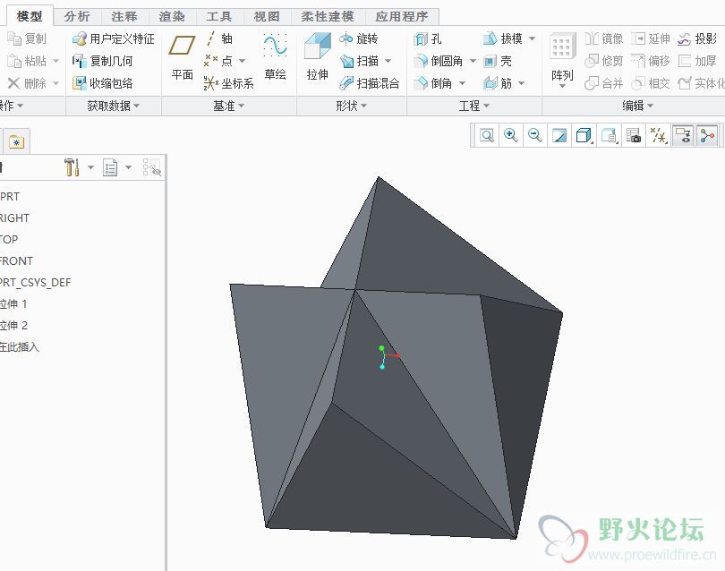Create a datum 轴 (Axis)

tap(218, 38)
